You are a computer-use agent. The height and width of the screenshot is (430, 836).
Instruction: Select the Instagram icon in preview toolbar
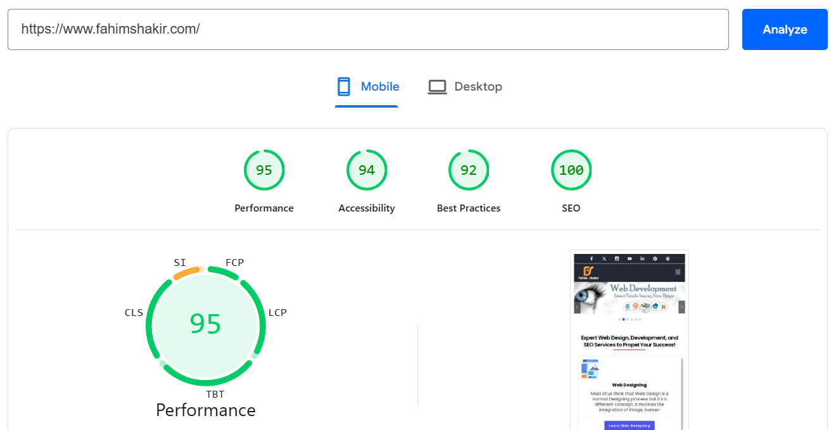click(617, 258)
